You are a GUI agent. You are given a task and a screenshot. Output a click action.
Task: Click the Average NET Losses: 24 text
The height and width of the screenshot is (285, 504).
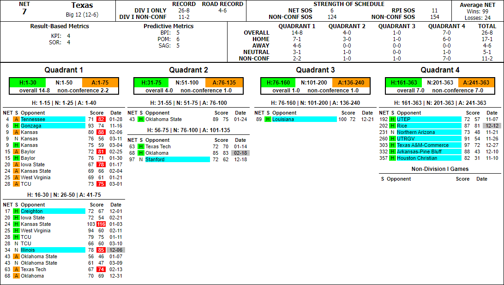click(477, 18)
